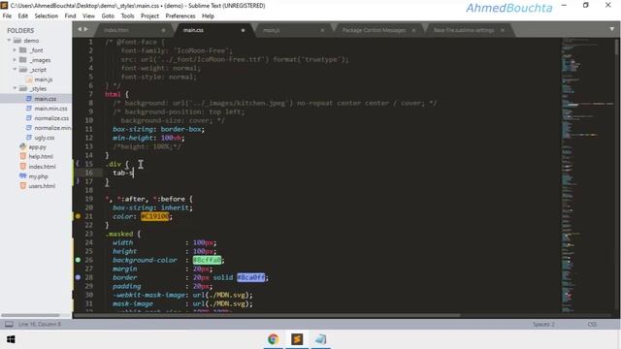Image resolution: width=621 pixels, height=349 pixels.
Task: Click the editor horizontal scrollbar
Action: click(266, 315)
